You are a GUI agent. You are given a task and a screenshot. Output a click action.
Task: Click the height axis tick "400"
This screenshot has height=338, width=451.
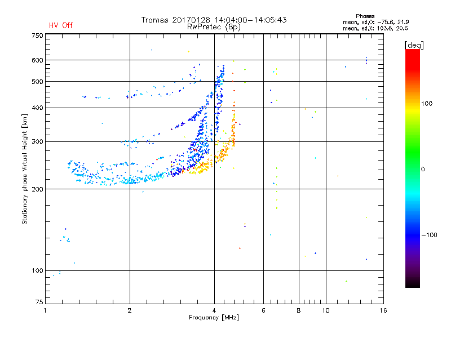pyautogui.click(x=37, y=108)
